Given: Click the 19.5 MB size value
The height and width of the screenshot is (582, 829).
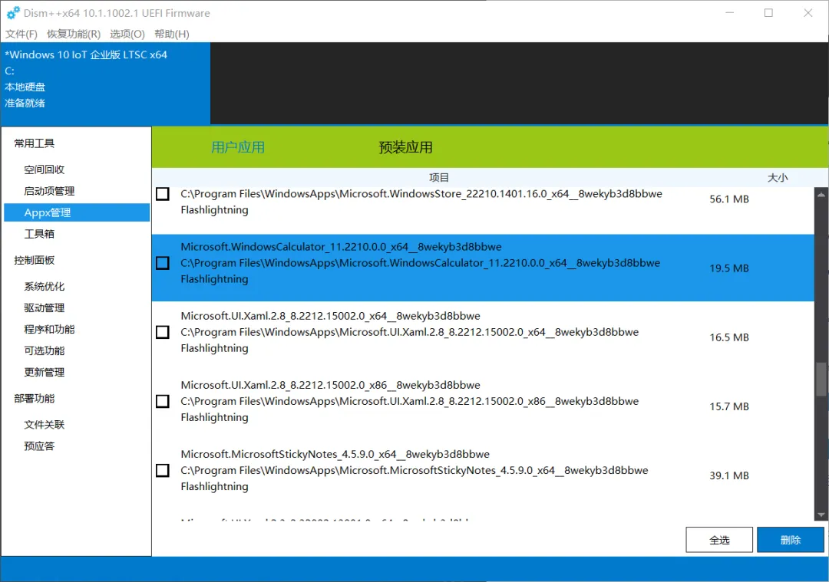Looking at the screenshot, I should tap(729, 268).
